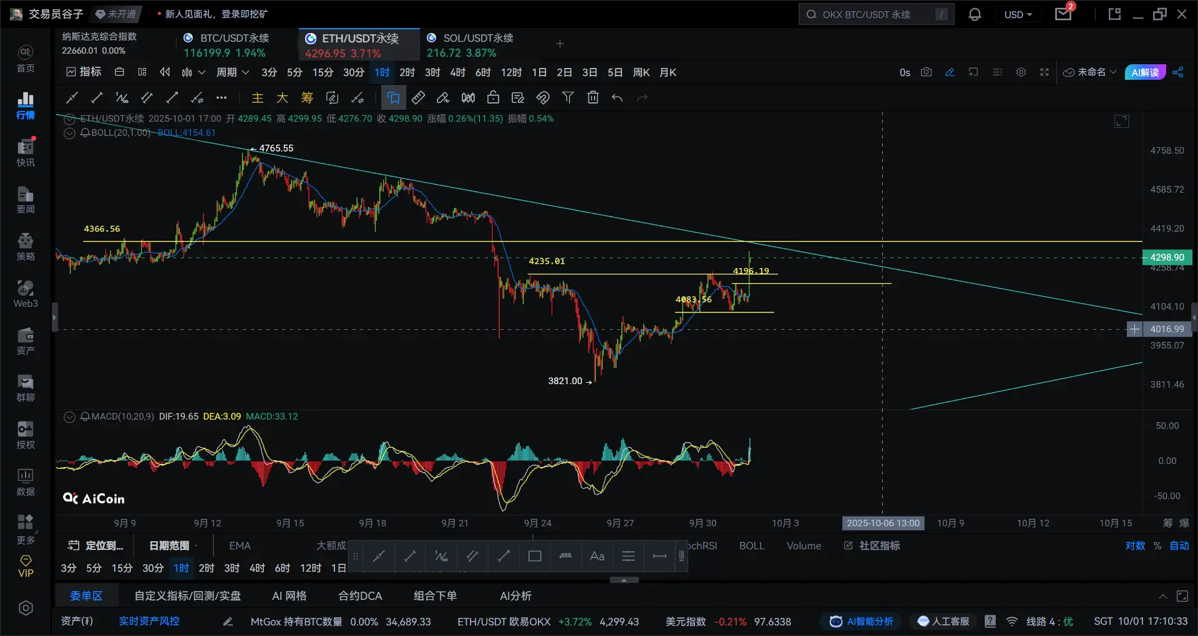Click the AI智能分析 button

point(861,622)
